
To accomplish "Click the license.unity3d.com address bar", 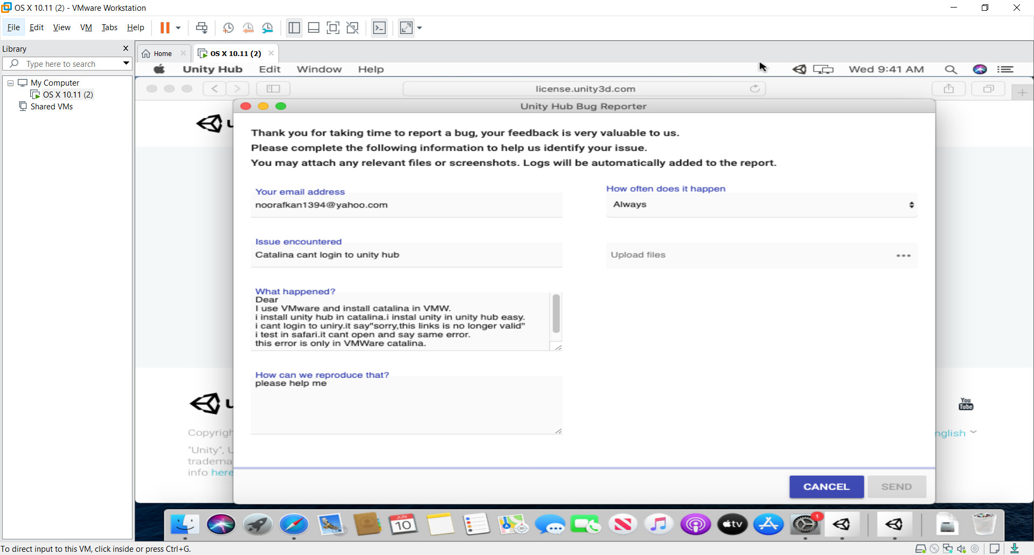I will coord(584,89).
